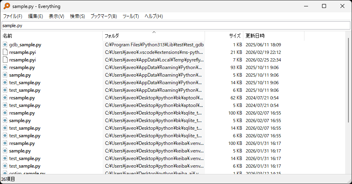Click the icon of first sample.py row

(5, 75)
